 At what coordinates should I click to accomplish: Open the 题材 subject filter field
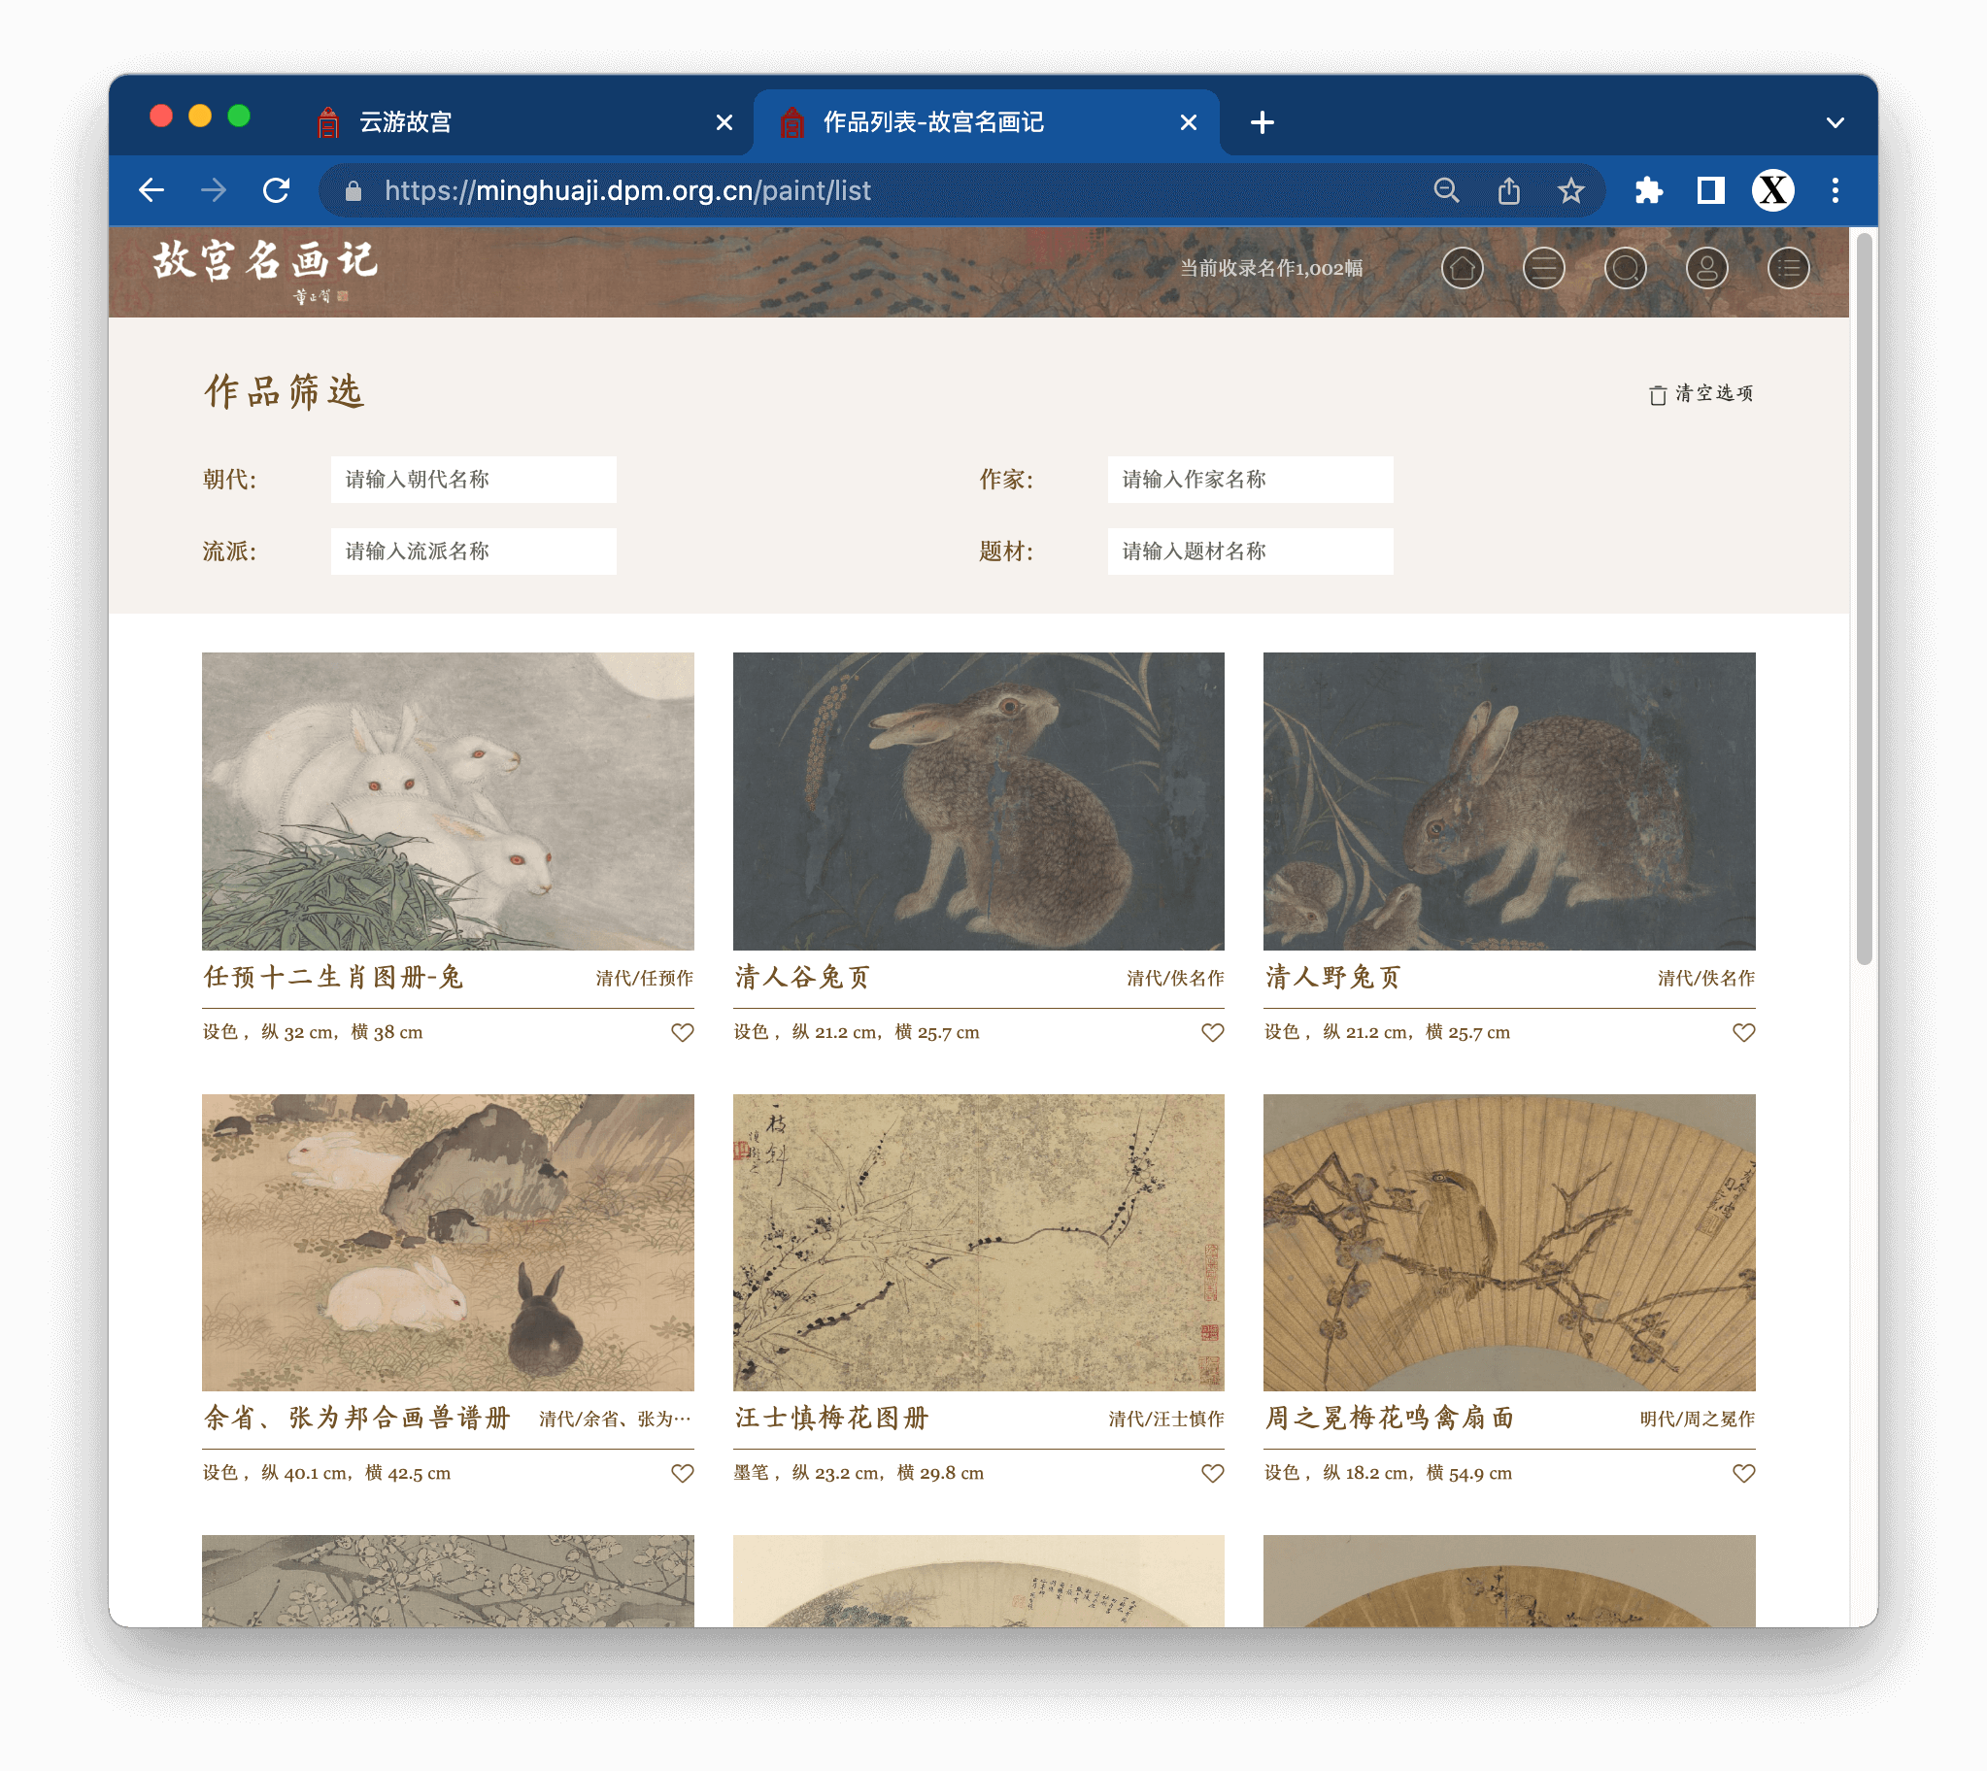[x=1250, y=551]
